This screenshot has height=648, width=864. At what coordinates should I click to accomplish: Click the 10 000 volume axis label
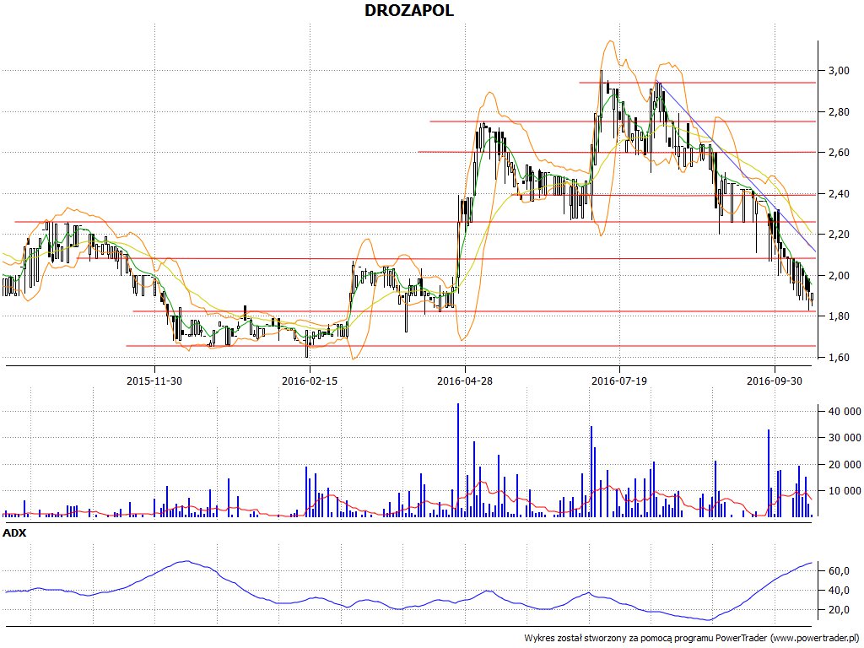[844, 491]
